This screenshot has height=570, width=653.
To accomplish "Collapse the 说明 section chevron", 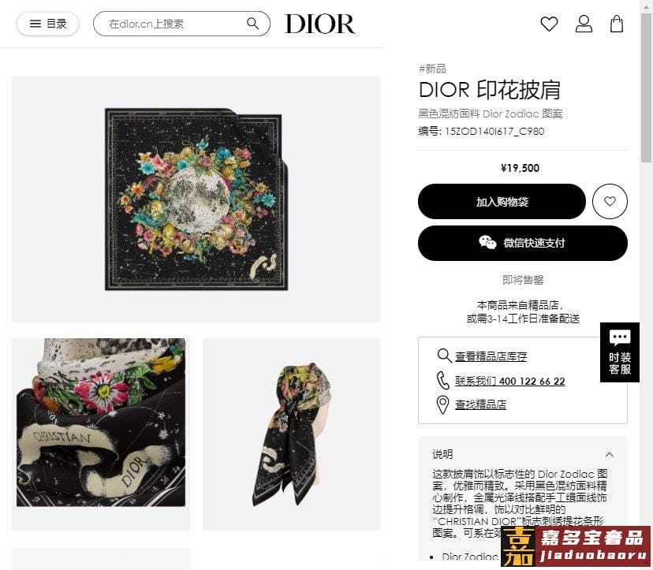I will [x=610, y=454].
